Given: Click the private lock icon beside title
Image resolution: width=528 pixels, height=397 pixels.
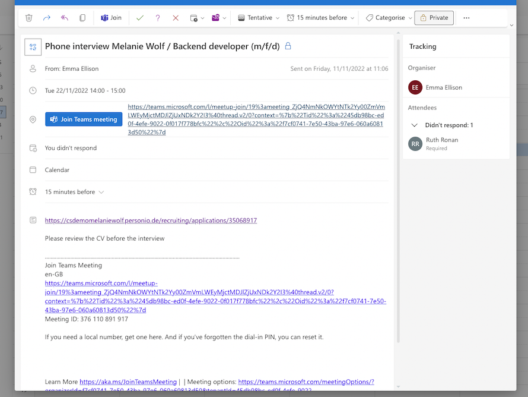Looking at the screenshot, I should [x=288, y=46].
